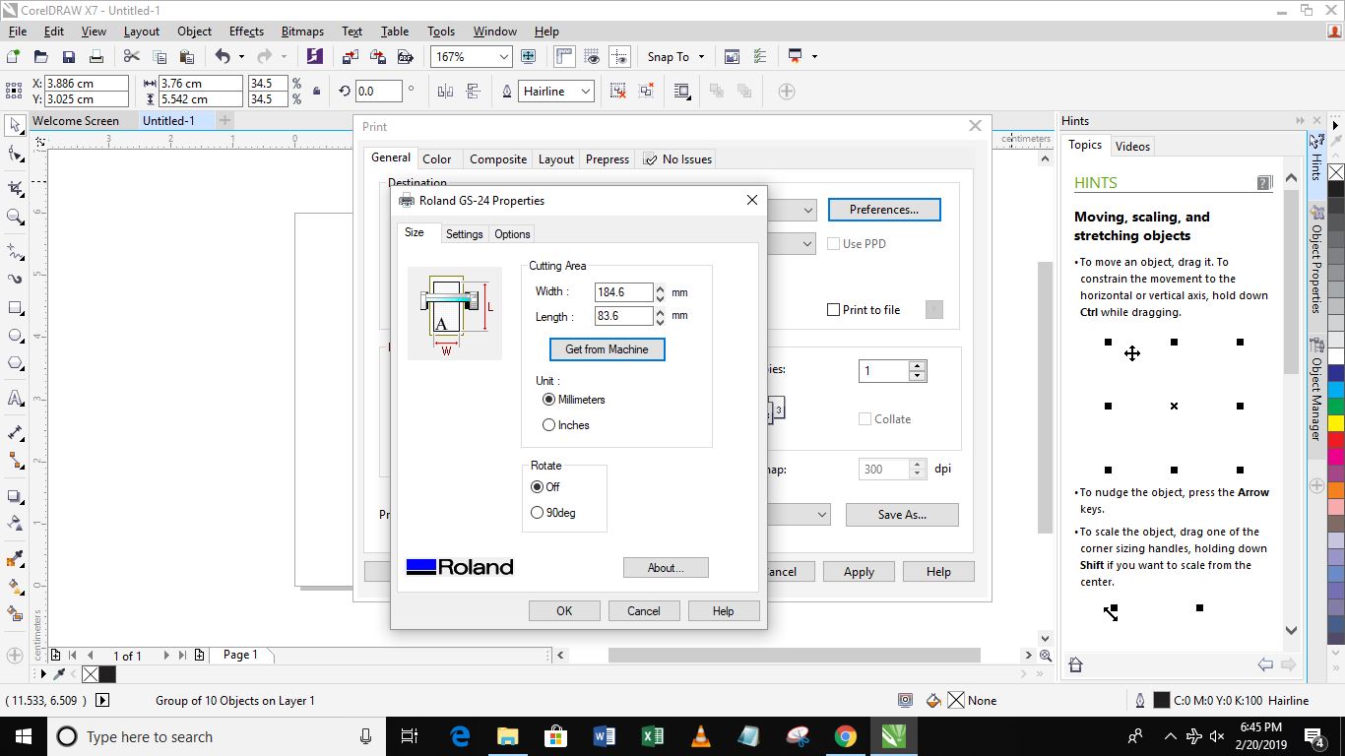
Task: Click the New document icon
Action: (x=14, y=57)
